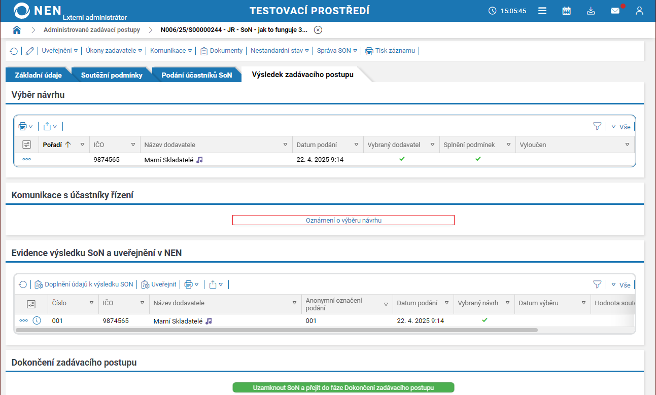This screenshot has width=656, height=395.
Task: Open the Úkony zadavatele dropdown
Action: click(114, 51)
